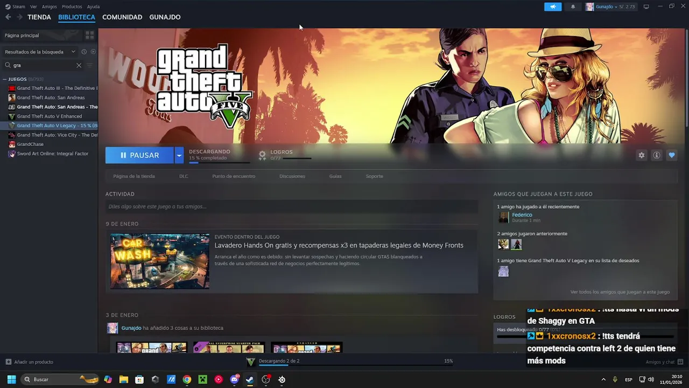Toggle favorite heart for GTA V
The height and width of the screenshot is (388, 689).
(x=671, y=155)
